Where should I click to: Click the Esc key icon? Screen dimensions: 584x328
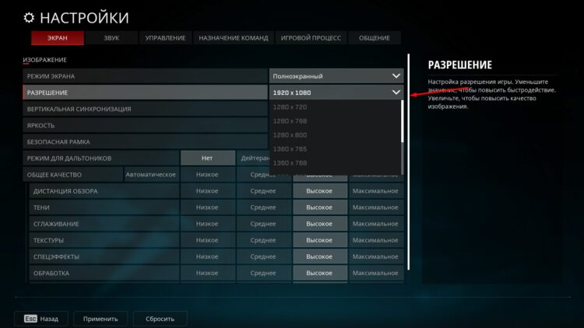pyautogui.click(x=29, y=319)
